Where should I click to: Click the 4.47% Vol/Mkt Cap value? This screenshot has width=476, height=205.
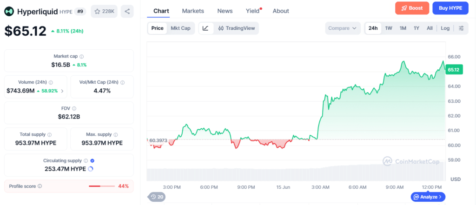tap(102, 91)
